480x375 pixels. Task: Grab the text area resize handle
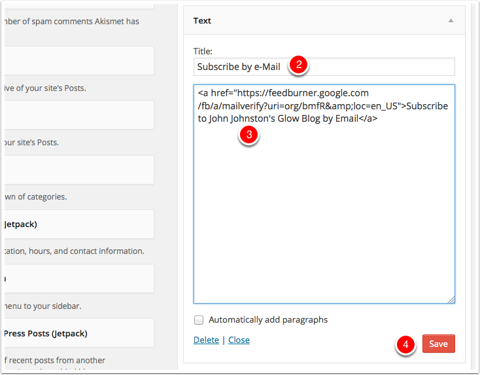tap(451, 299)
